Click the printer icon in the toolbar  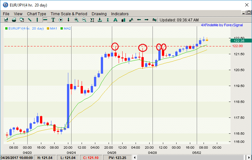[x=14, y=20]
